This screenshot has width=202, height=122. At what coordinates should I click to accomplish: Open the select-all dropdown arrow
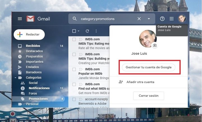pyautogui.click(x=79, y=31)
